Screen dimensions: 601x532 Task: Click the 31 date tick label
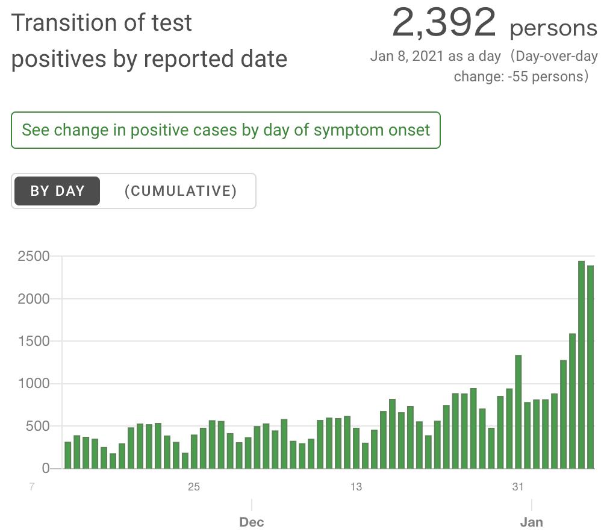518,487
